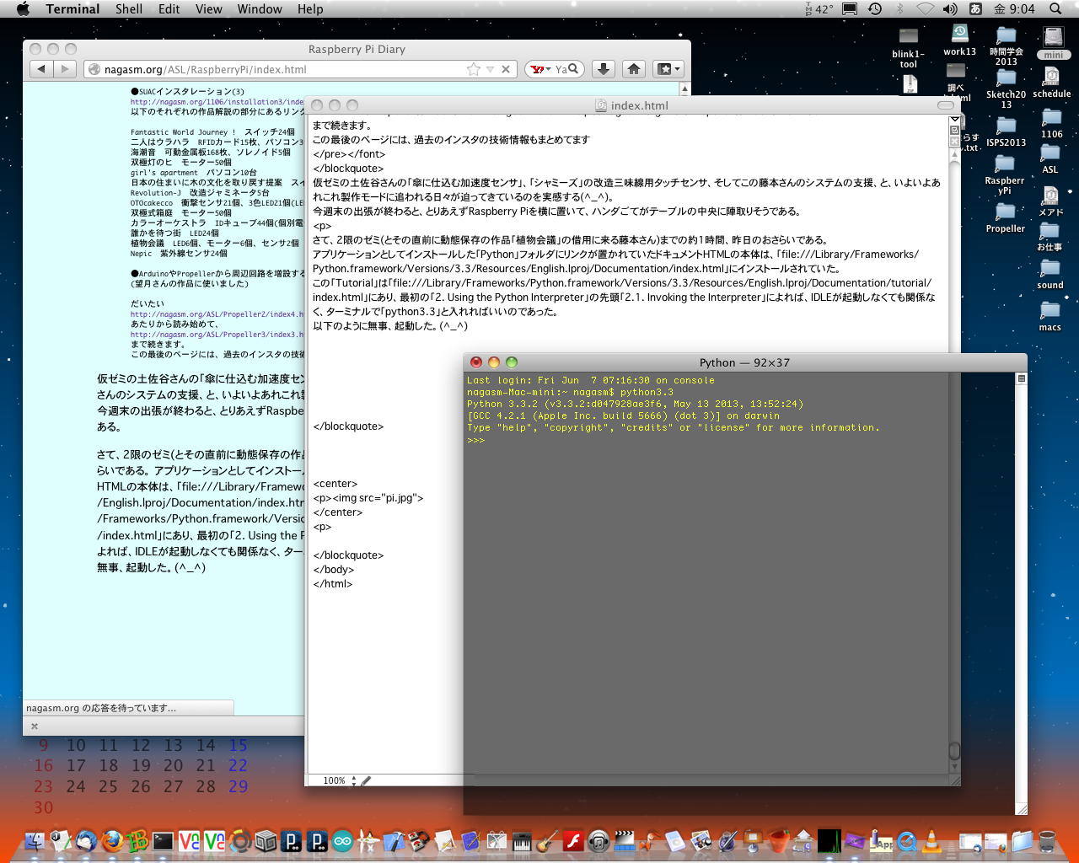Expand the URL history dropdown arrow
This screenshot has height=863, width=1079.
490,69
